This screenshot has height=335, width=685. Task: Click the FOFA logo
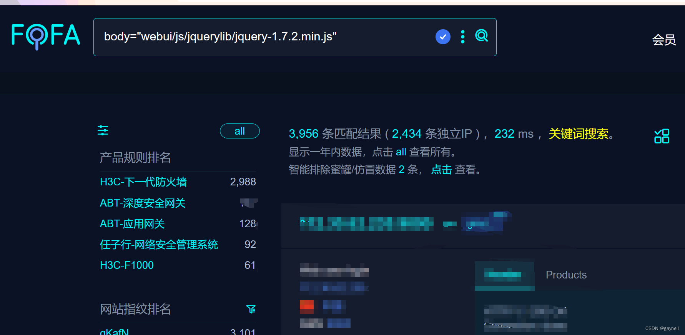(46, 37)
